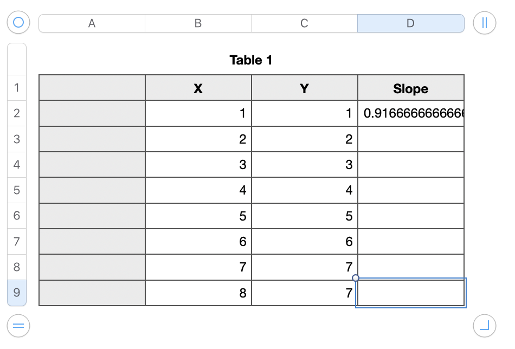Screen dimensions: 515x349
Task: Select the Y cell in row 5
Action: [x=304, y=190]
